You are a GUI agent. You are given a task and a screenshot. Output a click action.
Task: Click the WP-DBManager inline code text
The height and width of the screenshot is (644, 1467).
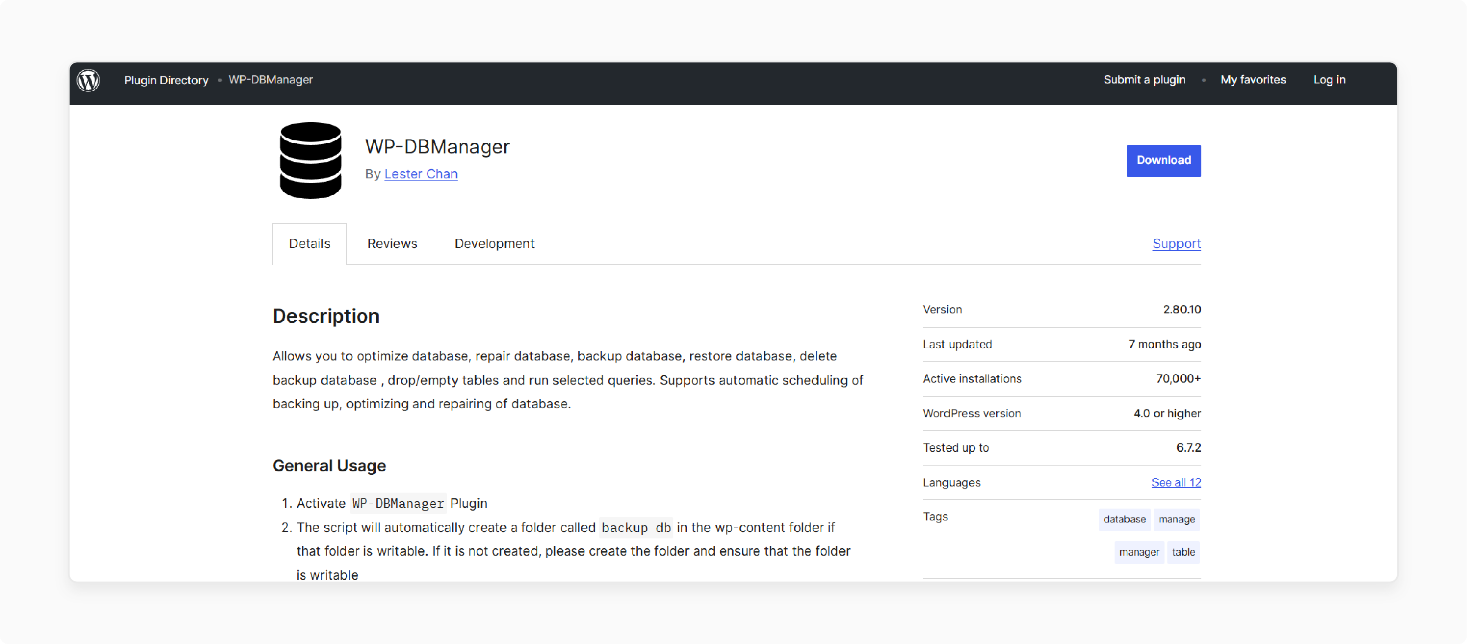click(x=398, y=503)
